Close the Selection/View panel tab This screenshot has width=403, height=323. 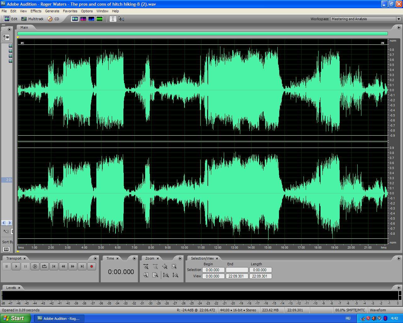click(x=217, y=258)
